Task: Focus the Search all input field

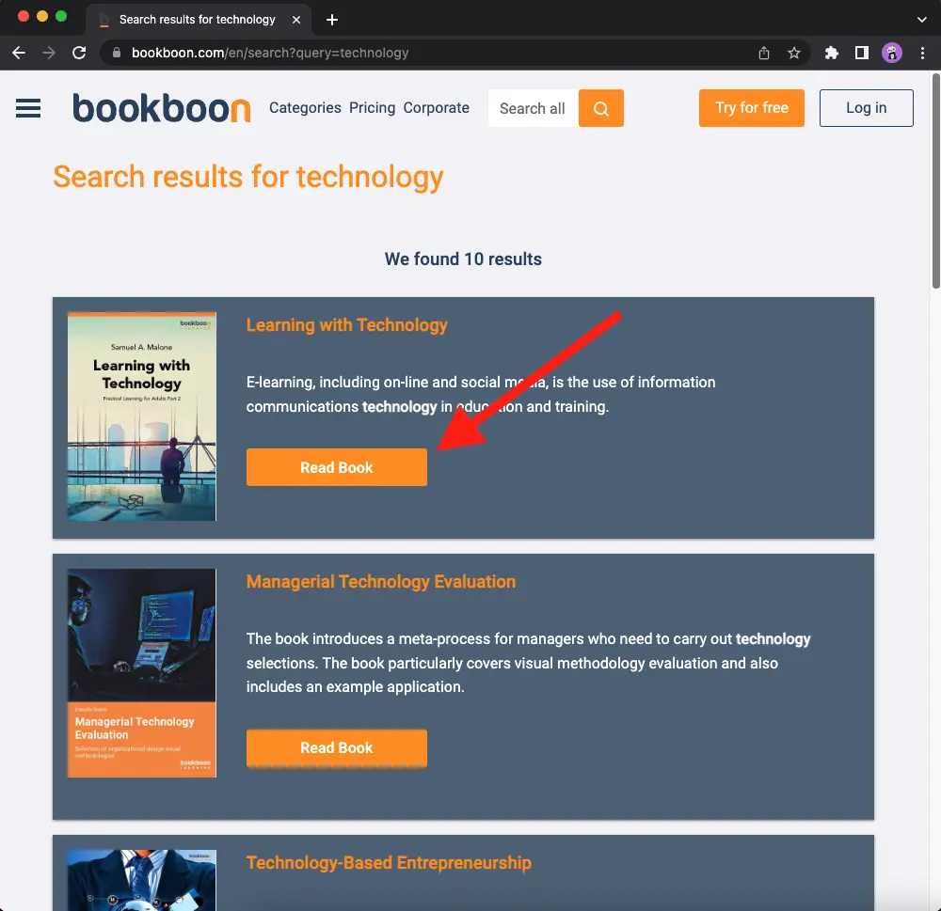Action: pos(533,108)
